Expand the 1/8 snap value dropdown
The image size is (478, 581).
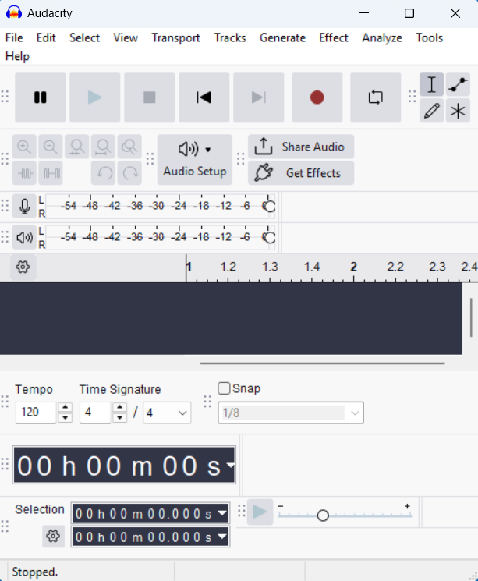(291, 413)
